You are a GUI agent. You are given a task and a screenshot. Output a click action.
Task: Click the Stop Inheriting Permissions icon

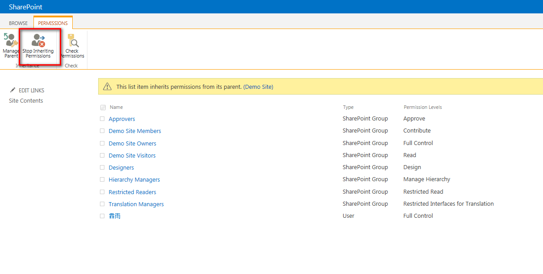click(x=38, y=41)
